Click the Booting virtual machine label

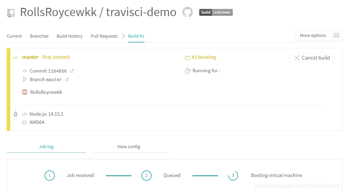point(277,175)
